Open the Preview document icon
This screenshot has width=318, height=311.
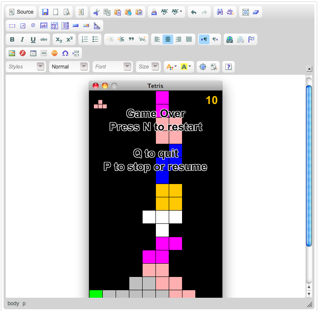[x=66, y=12]
